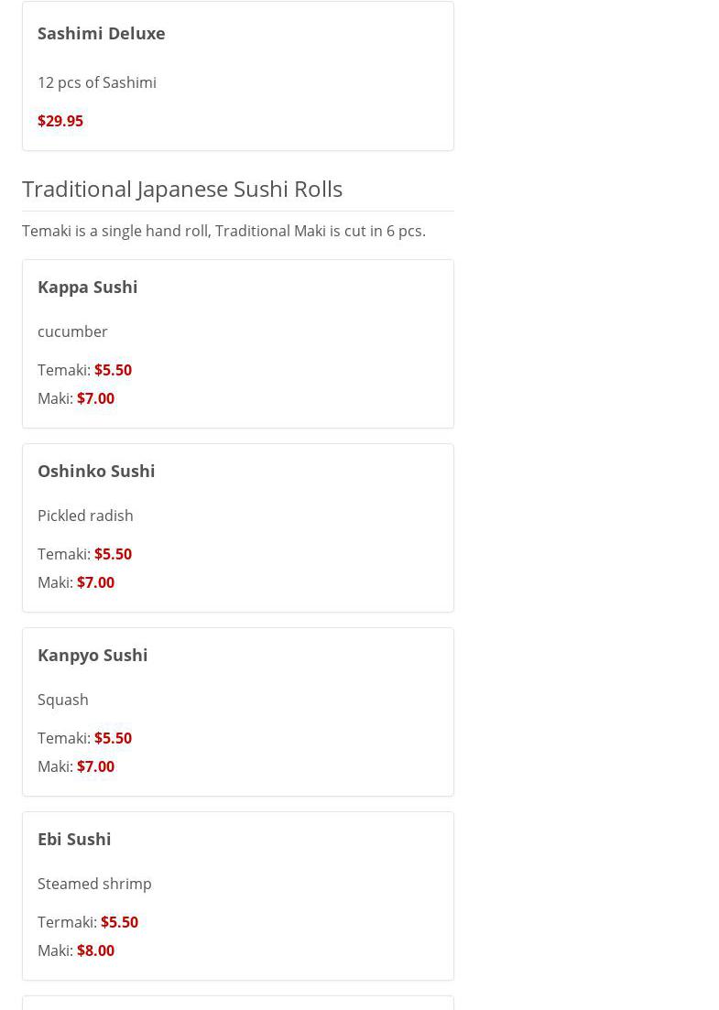Image resolution: width=719 pixels, height=1010 pixels.
Task: Click the cucumber description under Kappa Sushi
Action: point(72,331)
